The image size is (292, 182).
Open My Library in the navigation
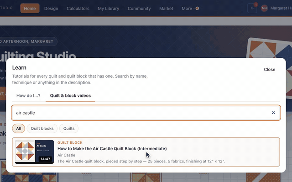click(109, 9)
